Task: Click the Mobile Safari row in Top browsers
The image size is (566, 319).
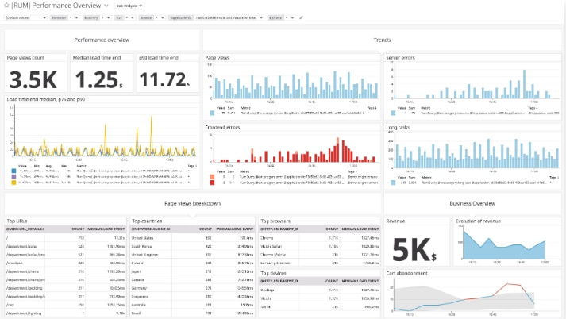Action: (319, 247)
